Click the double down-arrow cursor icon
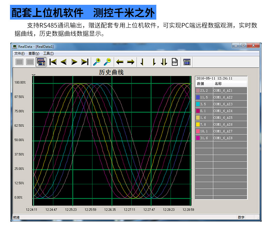The width and height of the screenshot is (272, 233). [164, 62]
